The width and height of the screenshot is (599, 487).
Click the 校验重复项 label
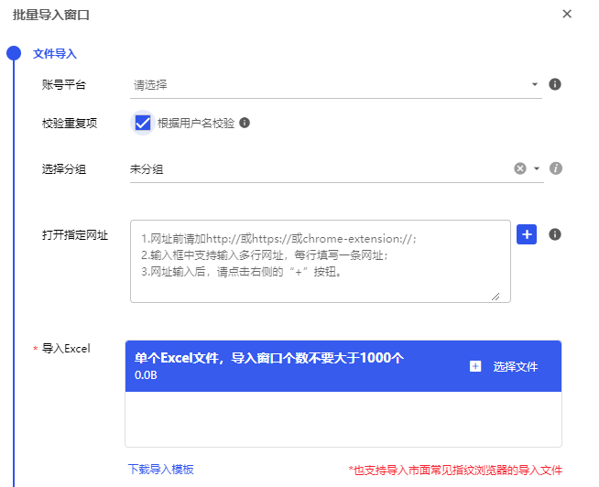(x=70, y=123)
